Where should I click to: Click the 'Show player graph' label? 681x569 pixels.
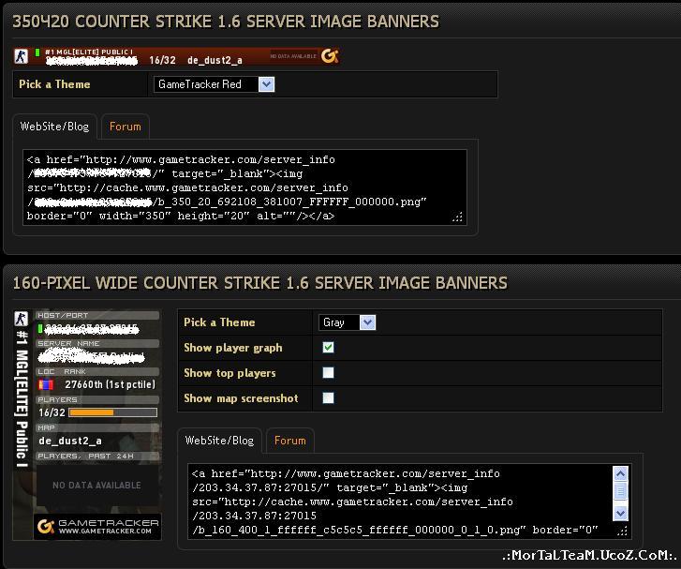pos(233,348)
